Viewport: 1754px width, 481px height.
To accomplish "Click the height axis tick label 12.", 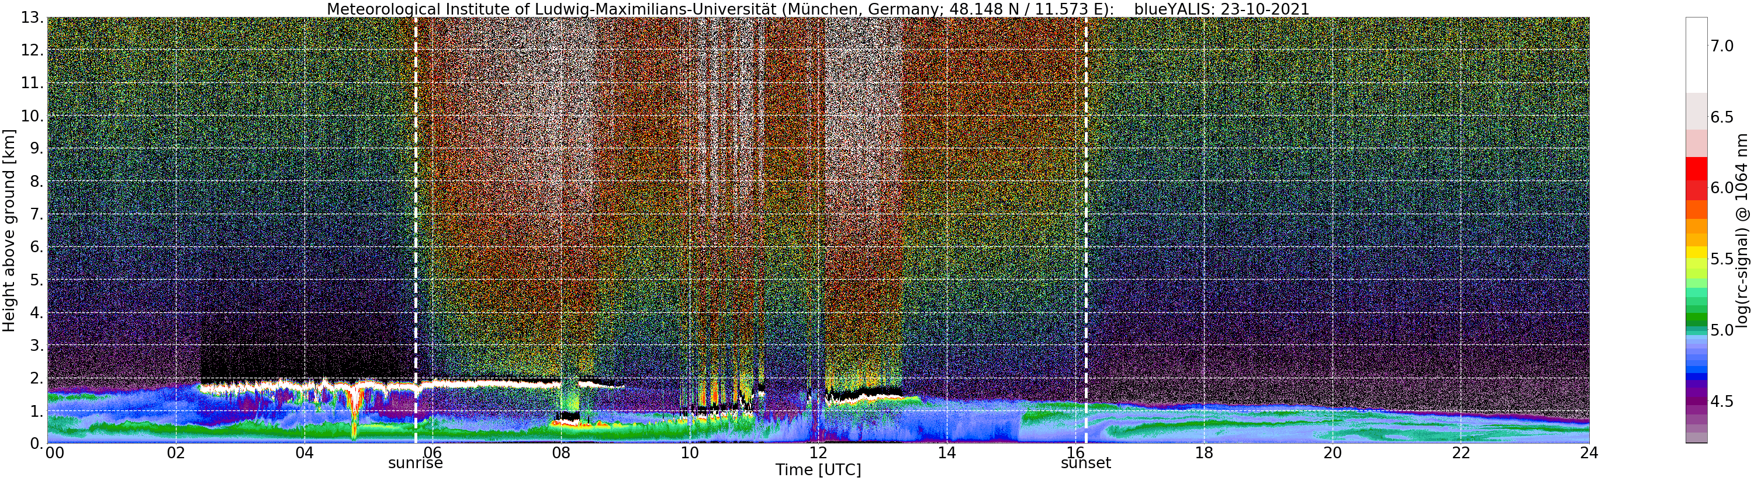I will (33, 50).
